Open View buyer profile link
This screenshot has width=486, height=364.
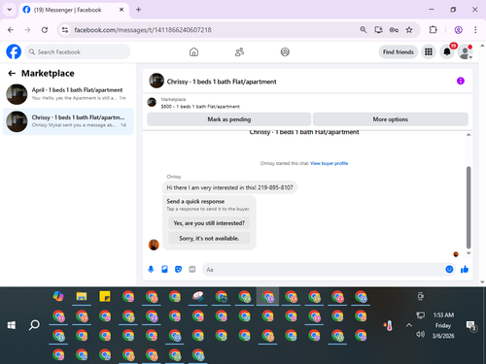point(329,163)
